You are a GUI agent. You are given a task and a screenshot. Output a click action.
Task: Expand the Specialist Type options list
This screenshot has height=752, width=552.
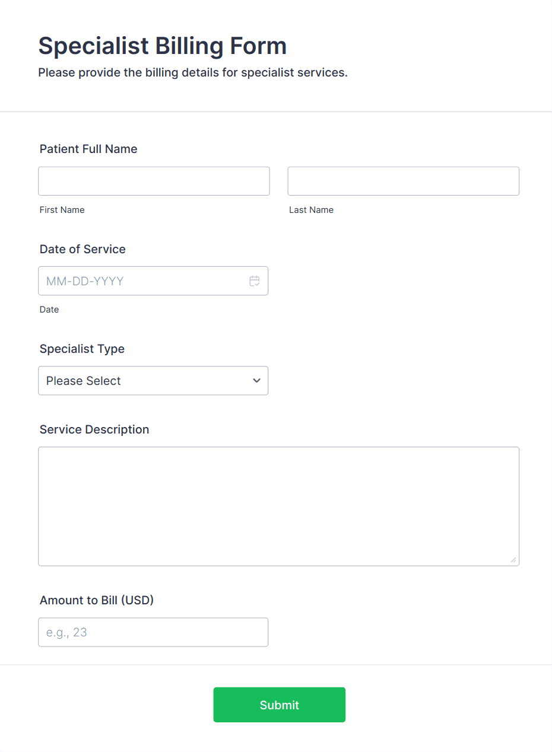153,380
